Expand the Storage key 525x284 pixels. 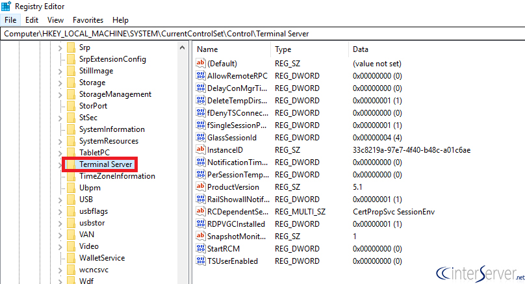[60, 83]
